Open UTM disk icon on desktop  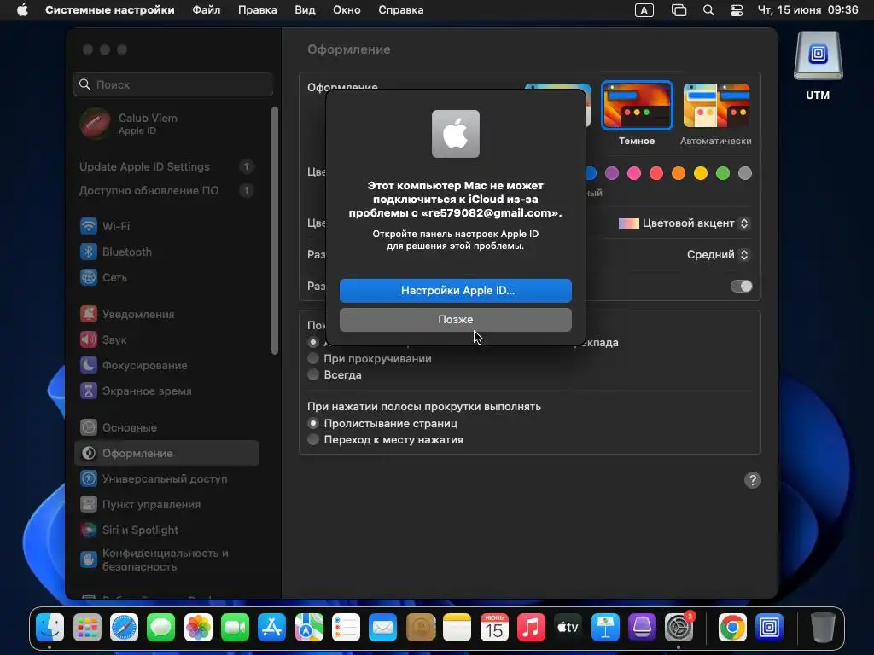pos(818,55)
